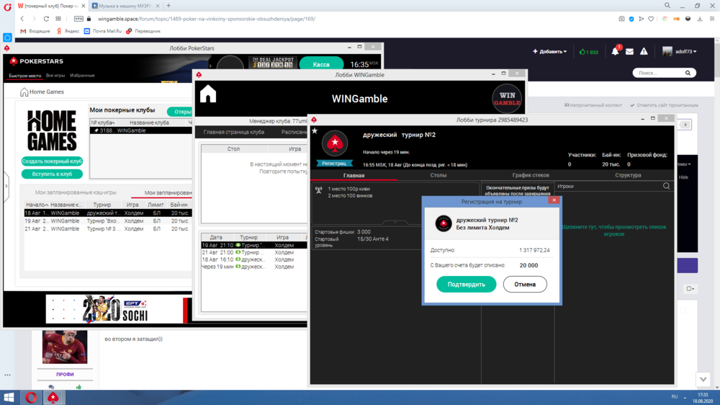Open PokerStars from the Windows taskbar
Viewport: 720px width, 405px height.
(53, 397)
